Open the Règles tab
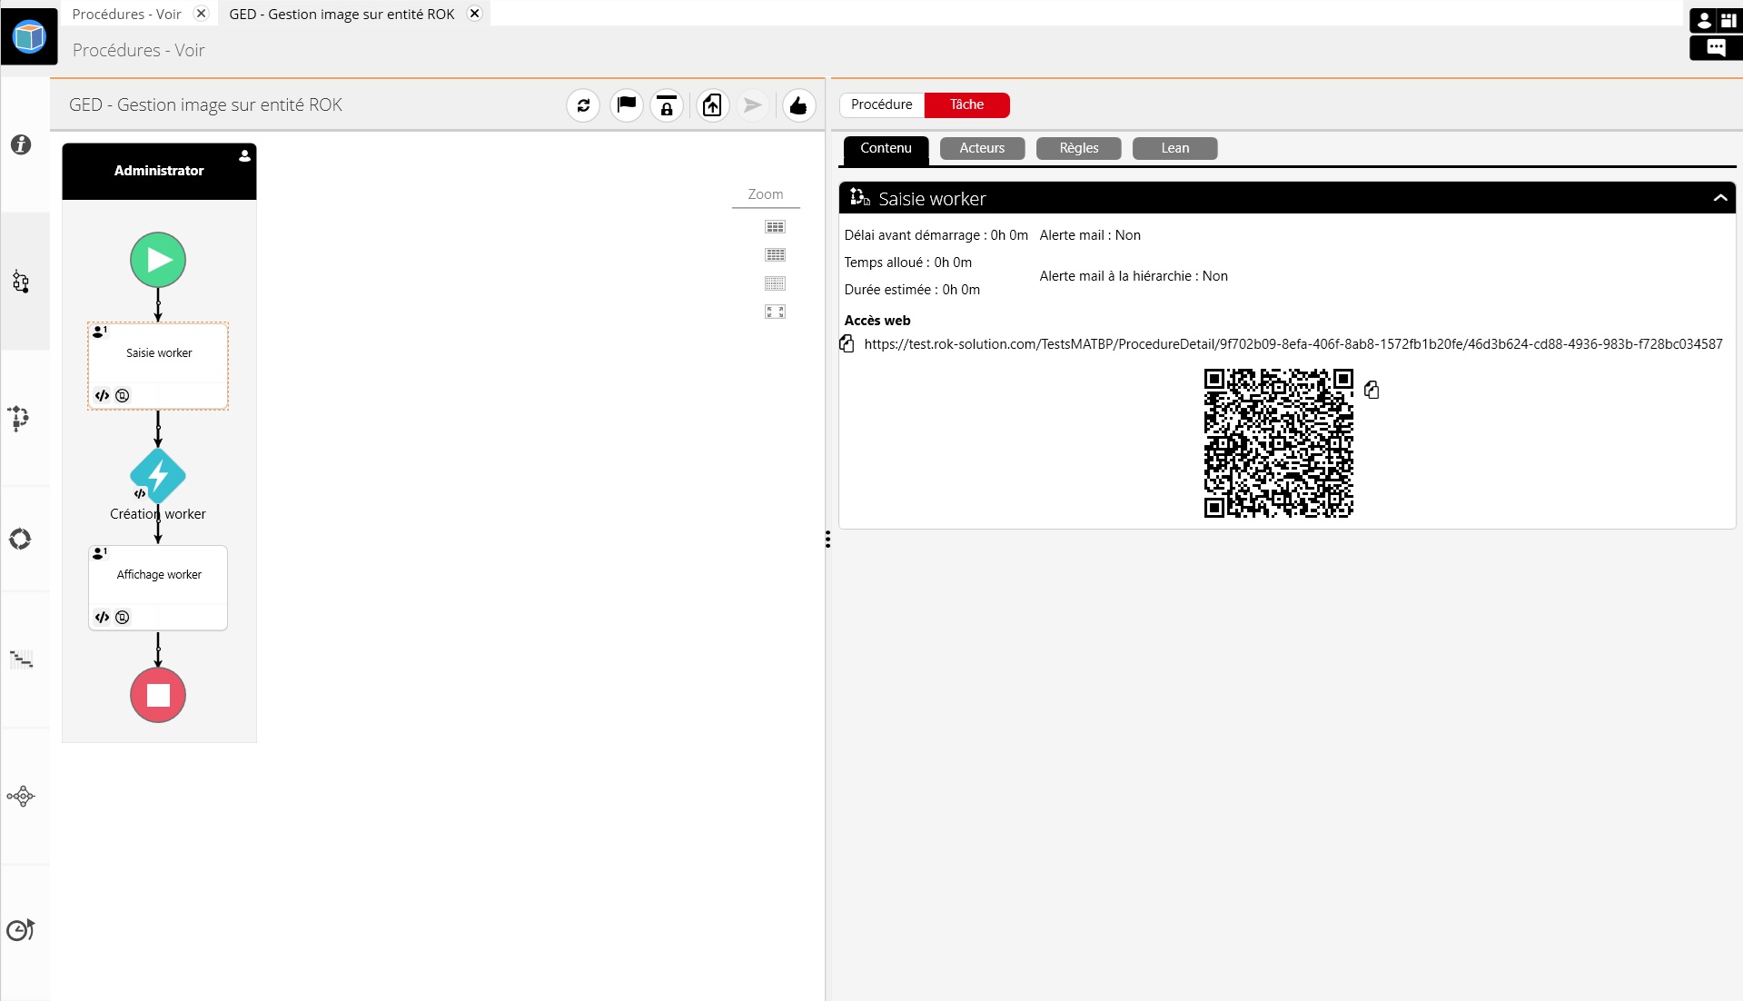Viewport: 1743px width, 1001px height. pos(1078,148)
